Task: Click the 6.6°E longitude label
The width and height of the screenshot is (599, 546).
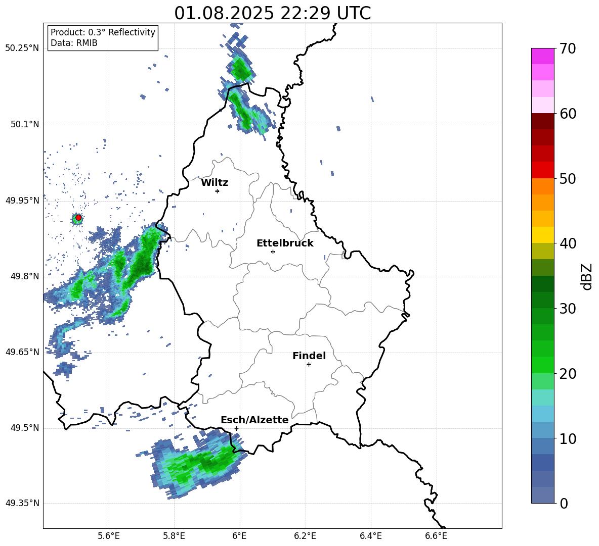Action: tap(436, 536)
